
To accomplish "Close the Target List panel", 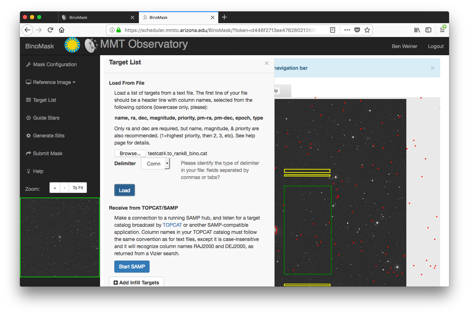I will pyautogui.click(x=266, y=63).
